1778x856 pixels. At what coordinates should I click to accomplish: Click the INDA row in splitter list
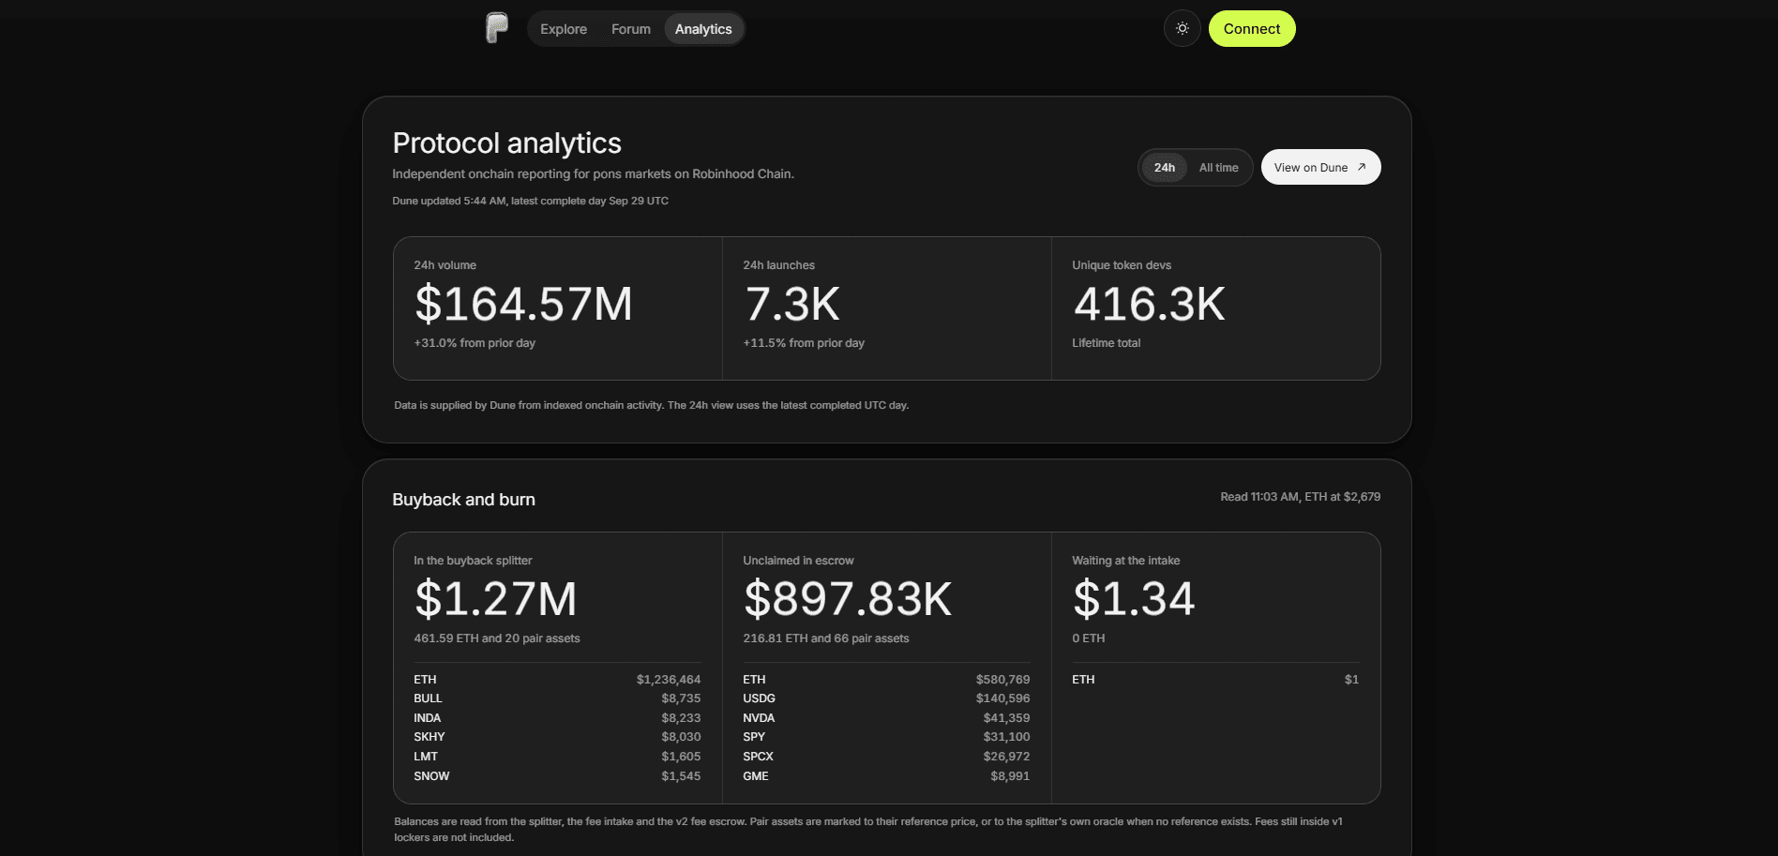[x=557, y=718]
